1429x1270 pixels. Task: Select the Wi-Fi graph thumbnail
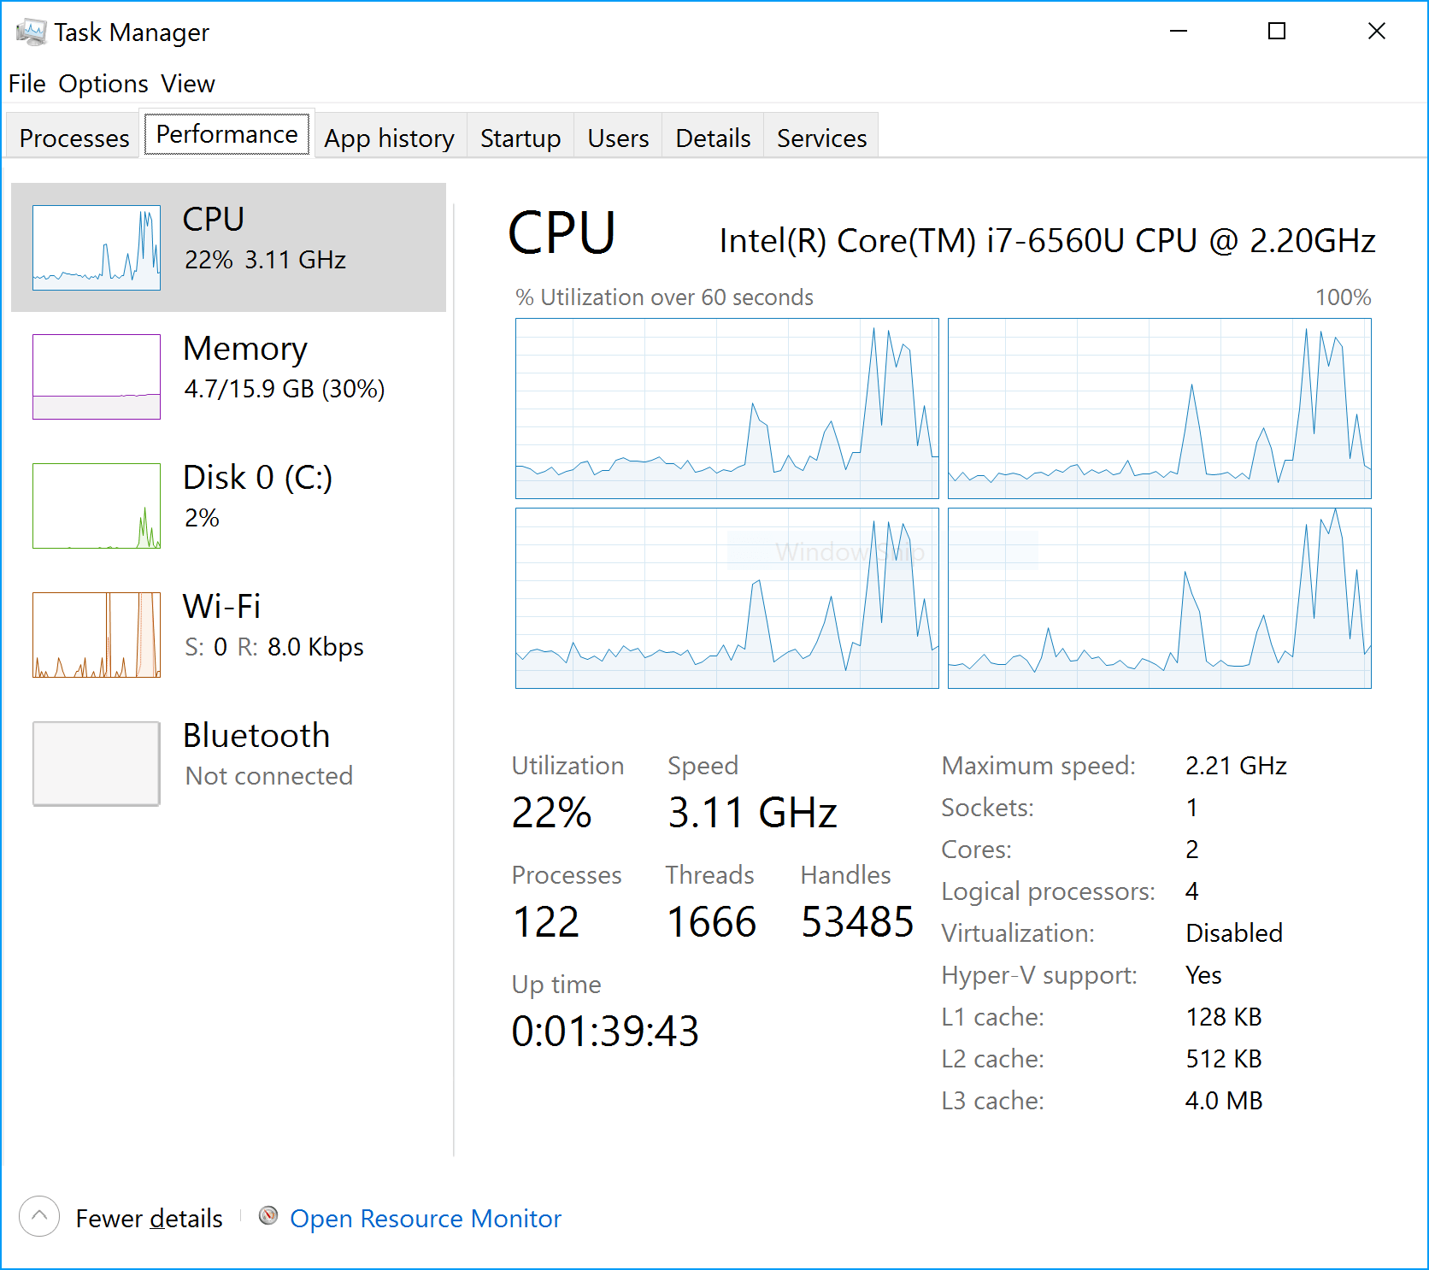(97, 635)
